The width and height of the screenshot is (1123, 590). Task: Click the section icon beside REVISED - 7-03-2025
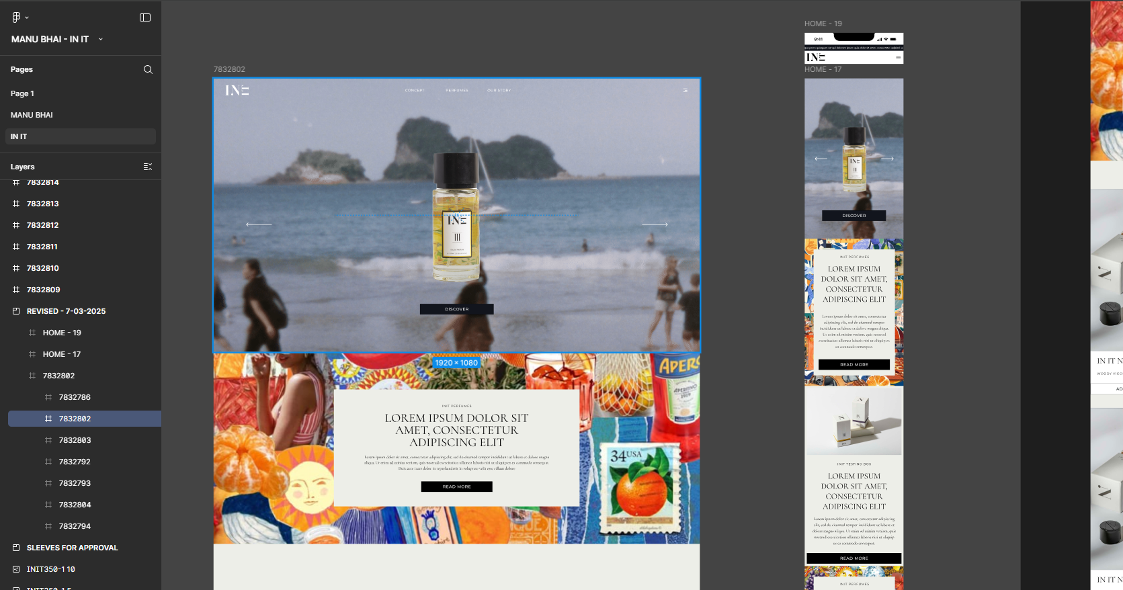click(16, 311)
